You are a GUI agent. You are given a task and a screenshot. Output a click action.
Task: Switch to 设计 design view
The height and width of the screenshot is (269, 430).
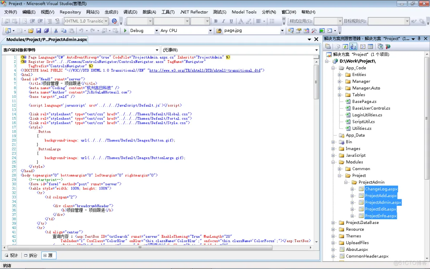click(11, 256)
